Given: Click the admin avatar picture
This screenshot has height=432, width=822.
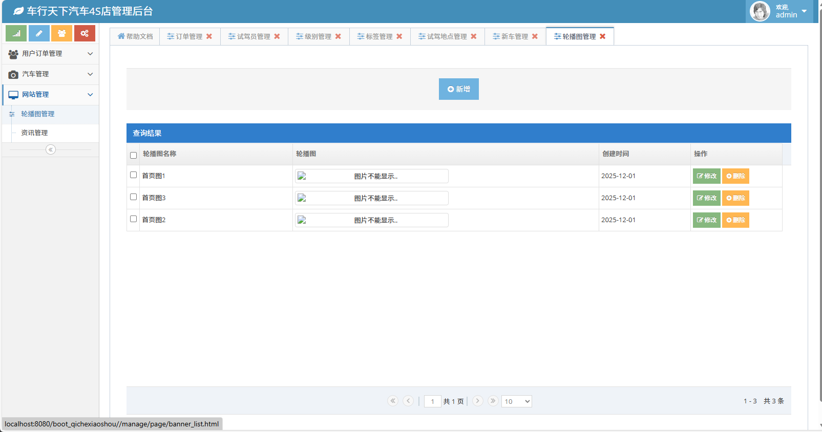Looking at the screenshot, I should [760, 11].
